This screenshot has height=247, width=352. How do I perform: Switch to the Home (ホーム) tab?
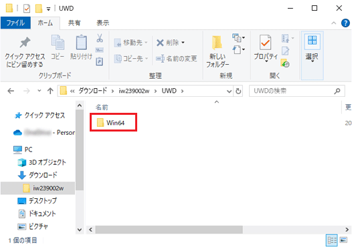tap(45, 23)
